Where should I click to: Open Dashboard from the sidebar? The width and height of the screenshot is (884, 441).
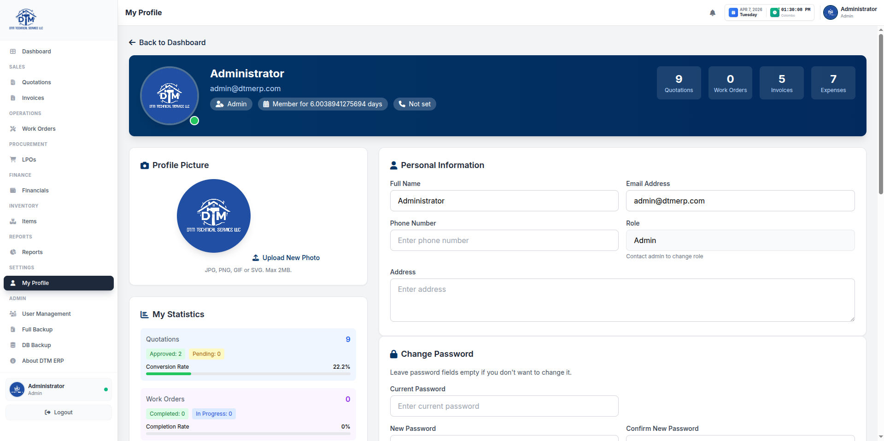coord(59,52)
